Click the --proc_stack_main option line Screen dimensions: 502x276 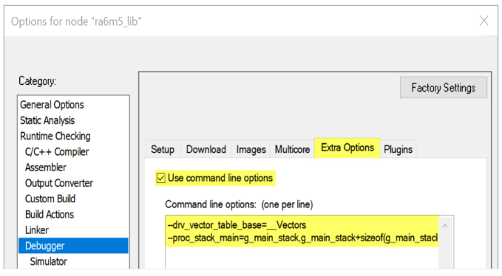(302, 238)
